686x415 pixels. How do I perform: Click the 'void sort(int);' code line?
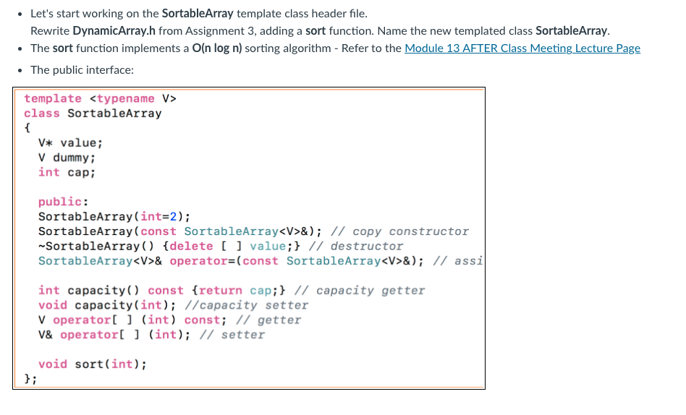(x=93, y=364)
